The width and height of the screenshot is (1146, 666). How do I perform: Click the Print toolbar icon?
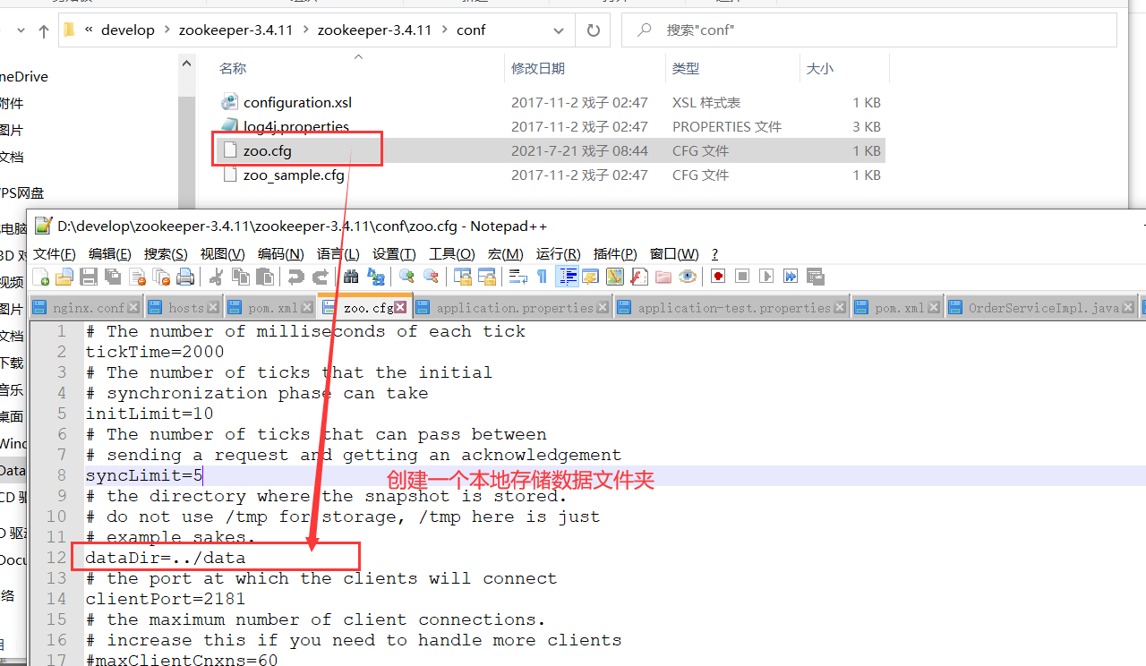tap(185, 277)
